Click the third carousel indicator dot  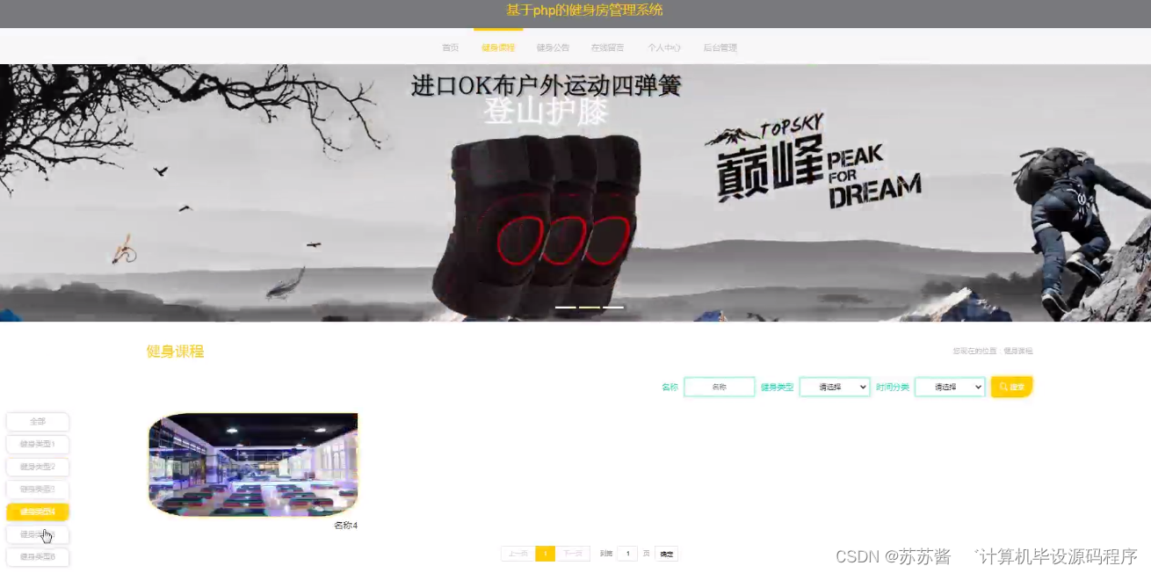click(x=612, y=307)
